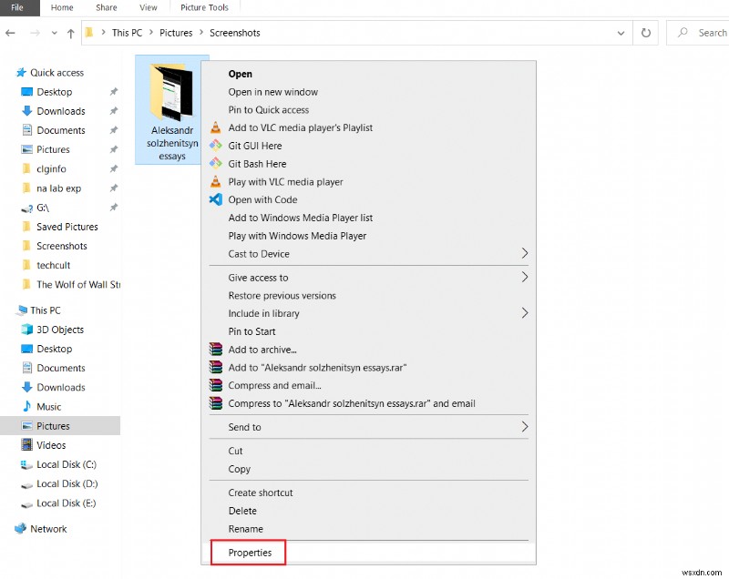Open the clginfo folder in sidebar
729x579 pixels.
(51, 169)
